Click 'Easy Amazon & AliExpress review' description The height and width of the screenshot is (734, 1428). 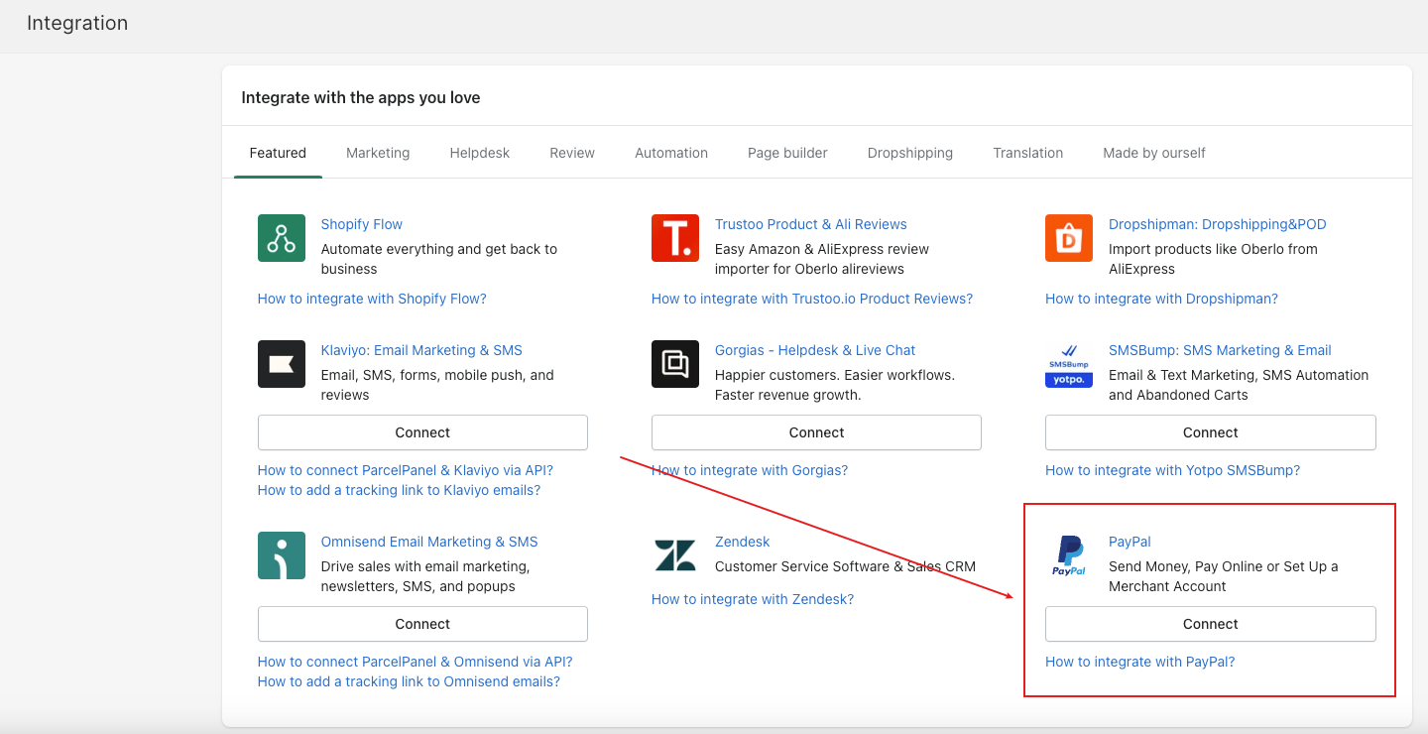(822, 259)
